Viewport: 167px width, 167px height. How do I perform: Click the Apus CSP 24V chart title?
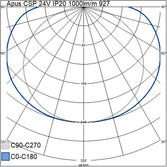point(58,4)
